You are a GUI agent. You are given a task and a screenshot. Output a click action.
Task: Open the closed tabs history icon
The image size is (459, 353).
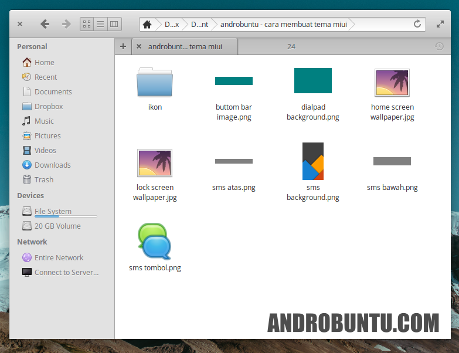[439, 46]
